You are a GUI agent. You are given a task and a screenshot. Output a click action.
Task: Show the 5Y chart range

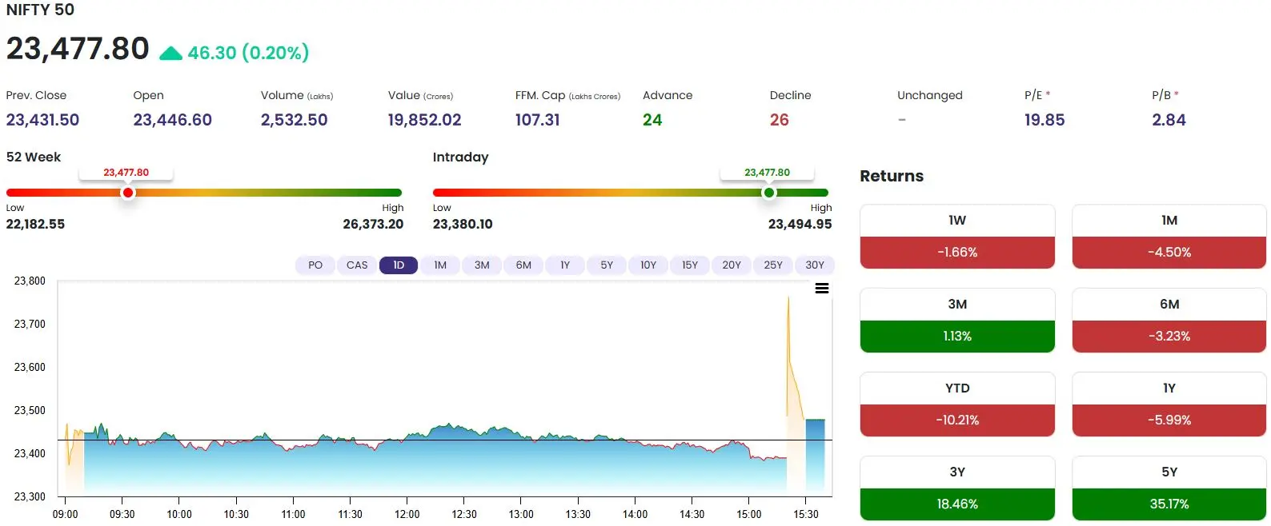pos(607,265)
